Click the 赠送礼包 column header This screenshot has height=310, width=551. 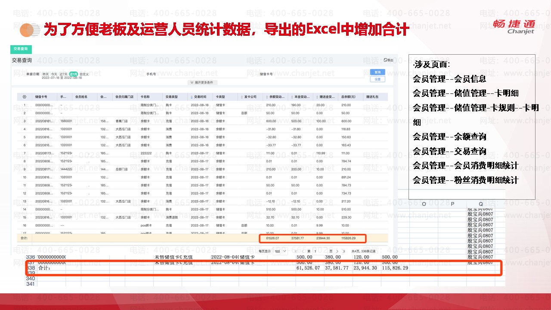coord(375,97)
